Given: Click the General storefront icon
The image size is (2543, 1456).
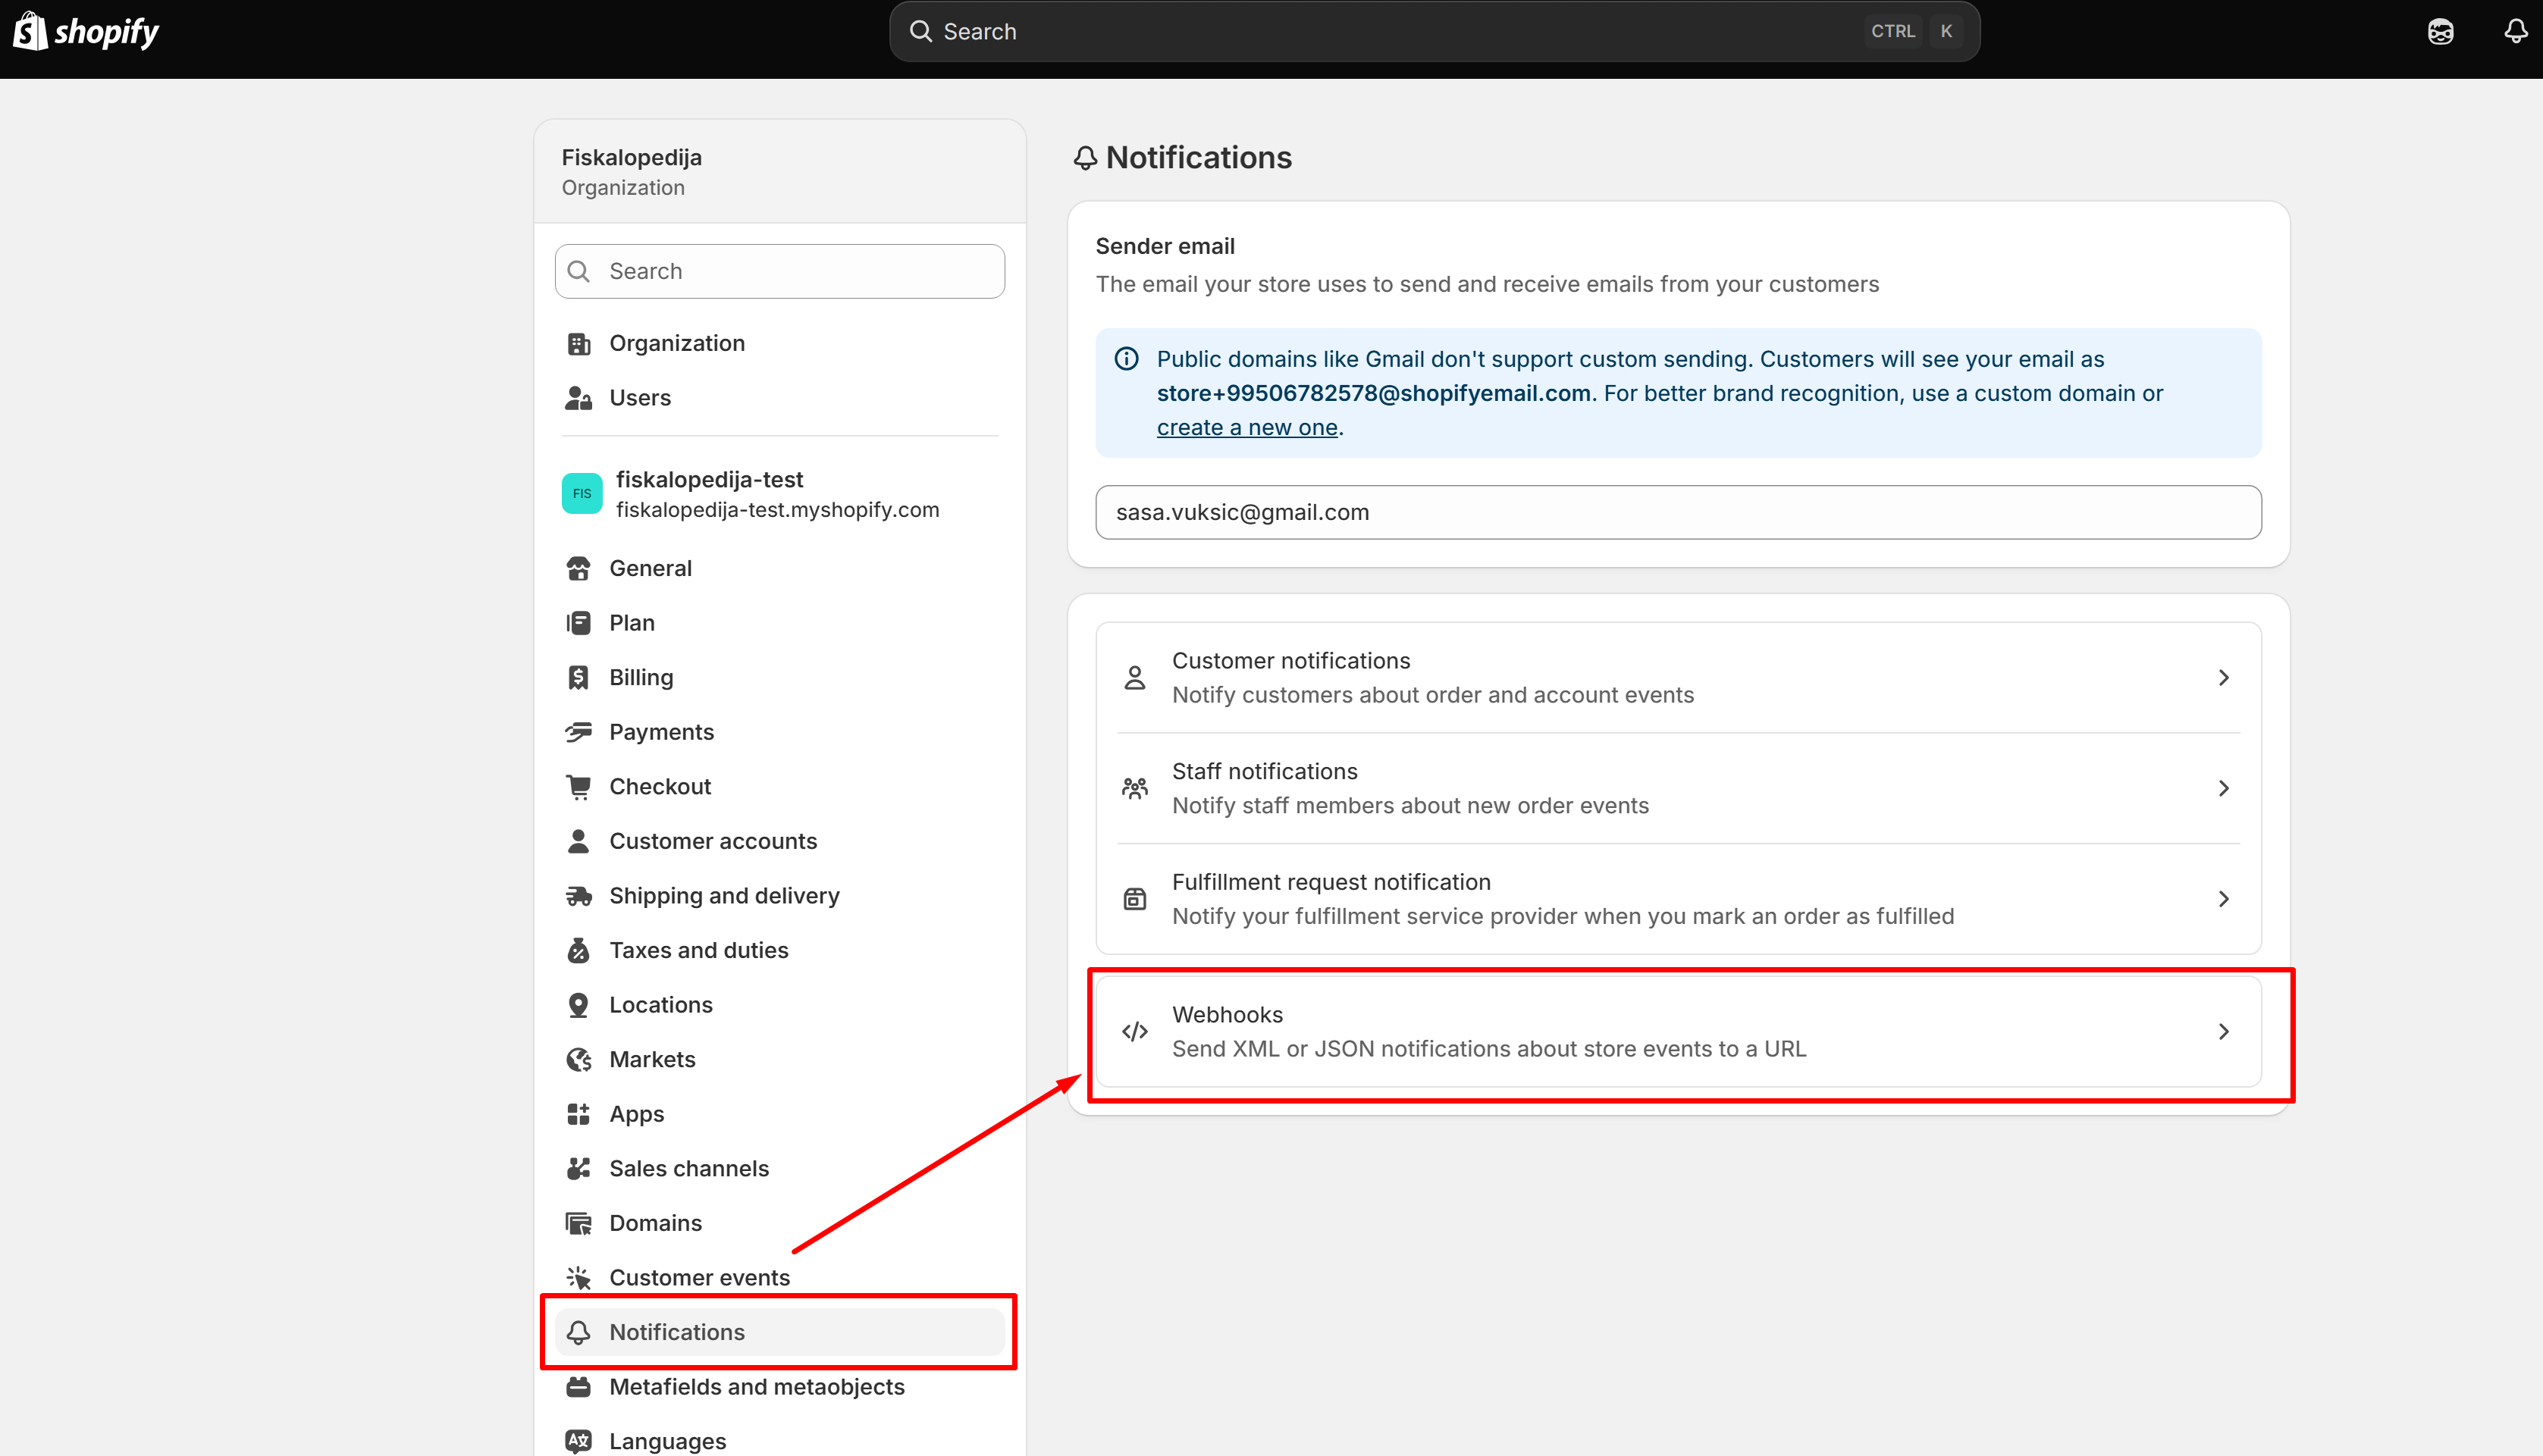Looking at the screenshot, I should pyautogui.click(x=579, y=568).
